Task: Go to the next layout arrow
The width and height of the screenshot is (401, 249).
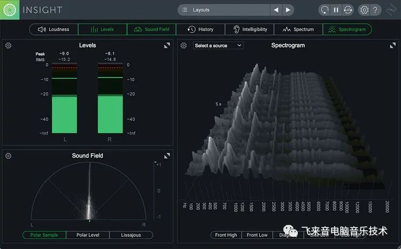Action: pos(288,10)
